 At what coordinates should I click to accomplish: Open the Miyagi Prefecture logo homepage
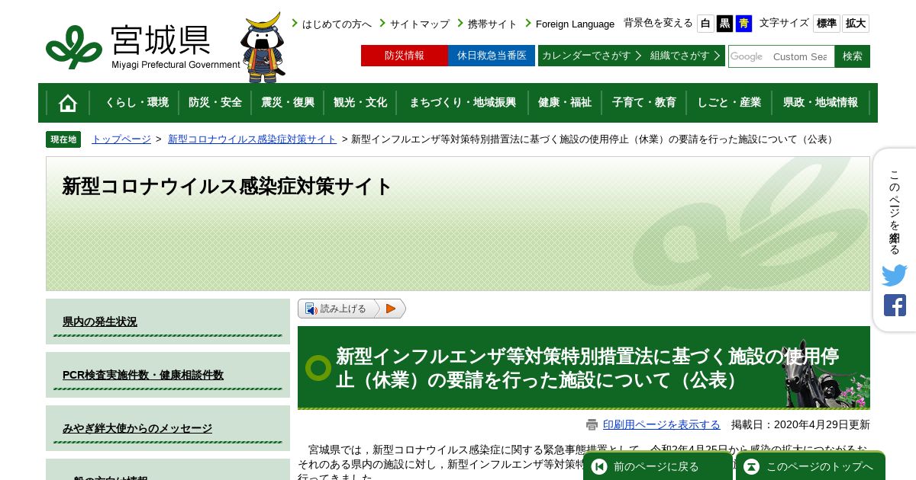pos(143,46)
